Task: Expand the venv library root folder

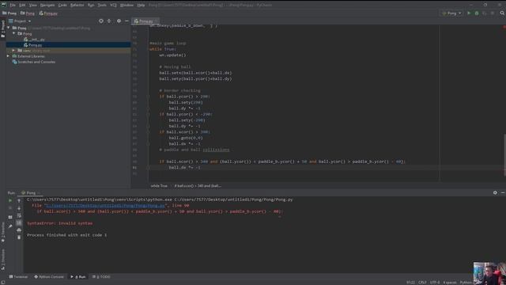Action: 14,51
